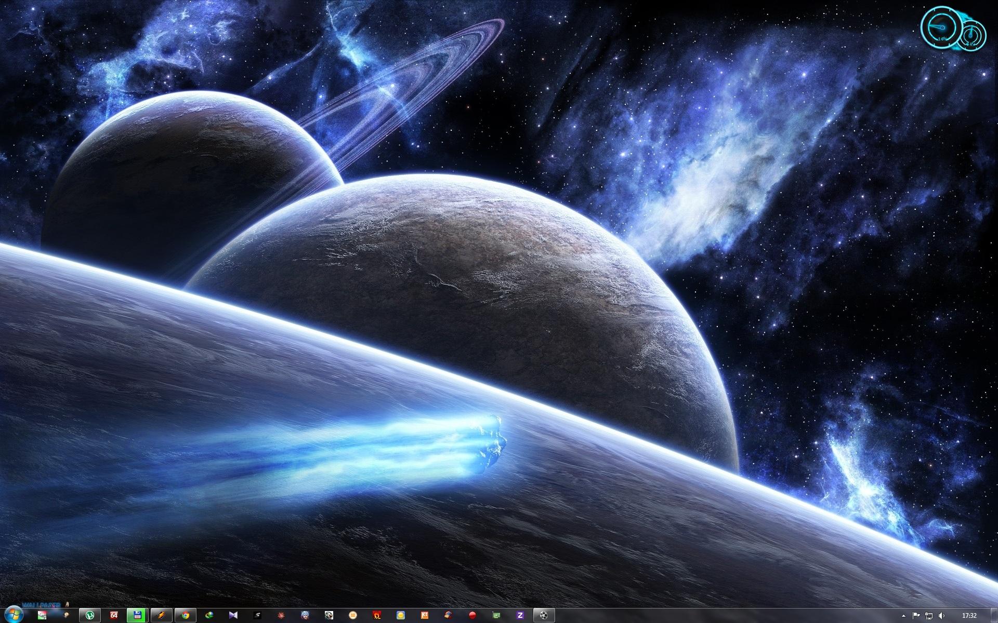The height and width of the screenshot is (623, 998).
Task: Launch the purple 'Z' taskbar icon
Action: coord(520,616)
